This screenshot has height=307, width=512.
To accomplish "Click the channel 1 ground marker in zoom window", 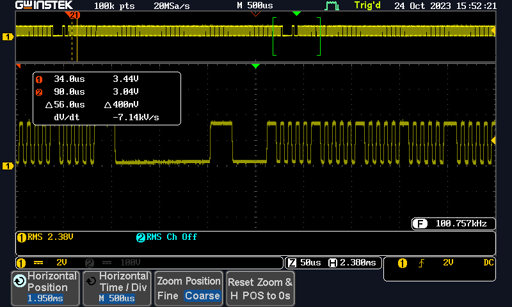I will (8, 166).
